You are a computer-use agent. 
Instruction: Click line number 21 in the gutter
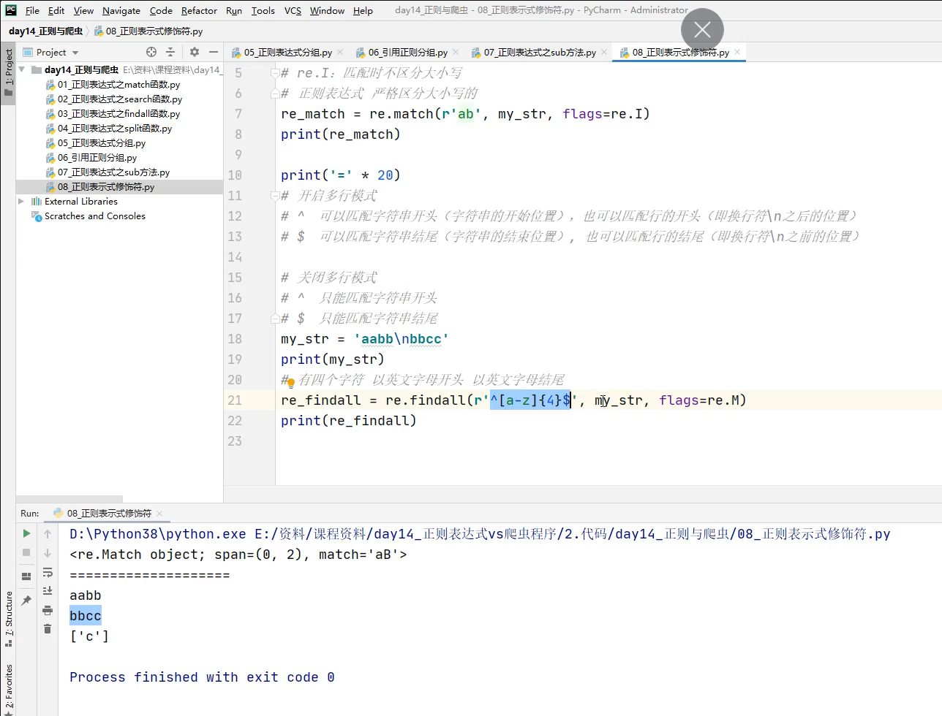235,400
